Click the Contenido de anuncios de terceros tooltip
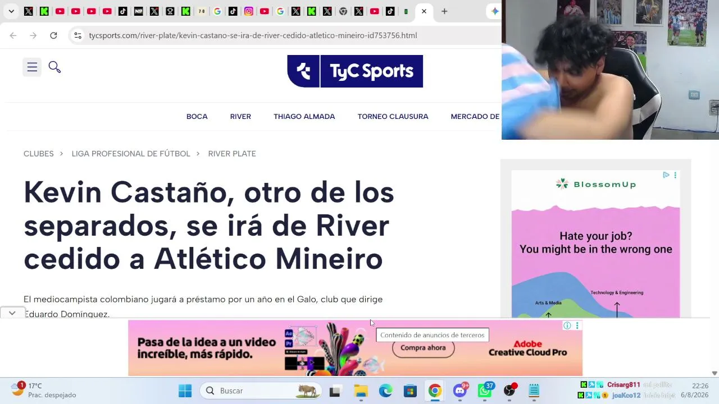Viewport: 719px width, 404px height. tap(432, 335)
